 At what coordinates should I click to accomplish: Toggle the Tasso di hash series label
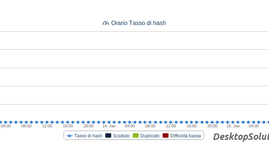pos(88,136)
